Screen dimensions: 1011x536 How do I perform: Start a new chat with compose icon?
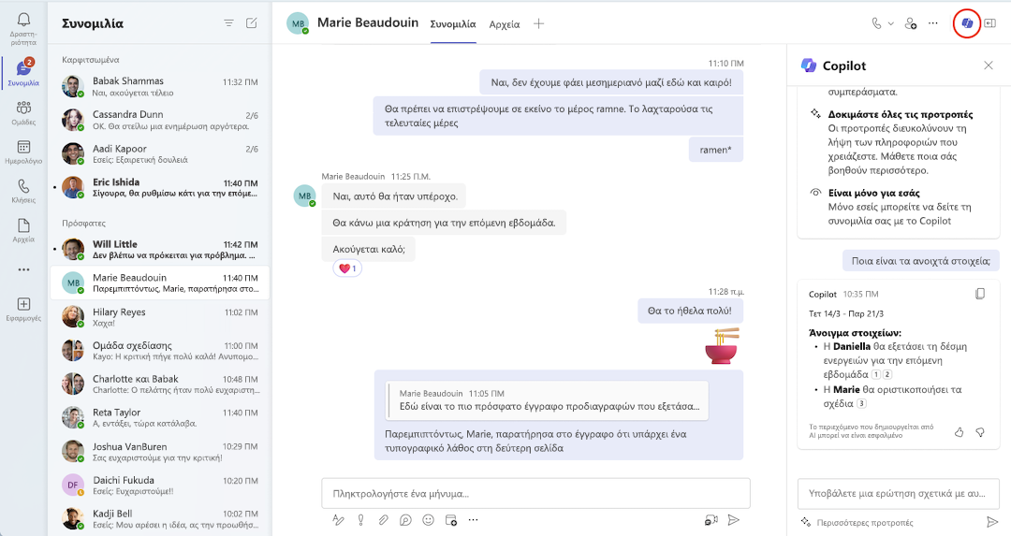coord(252,23)
